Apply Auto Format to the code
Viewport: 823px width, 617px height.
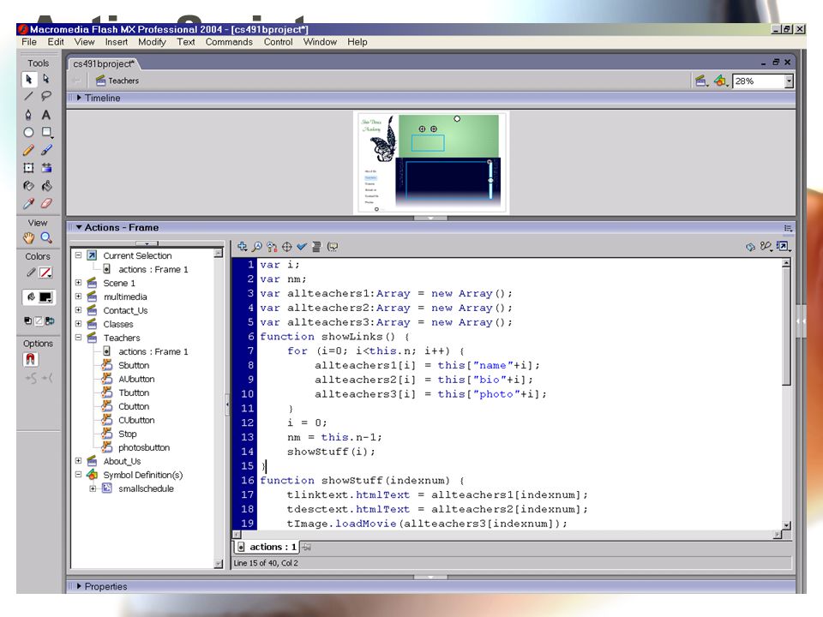(316, 246)
